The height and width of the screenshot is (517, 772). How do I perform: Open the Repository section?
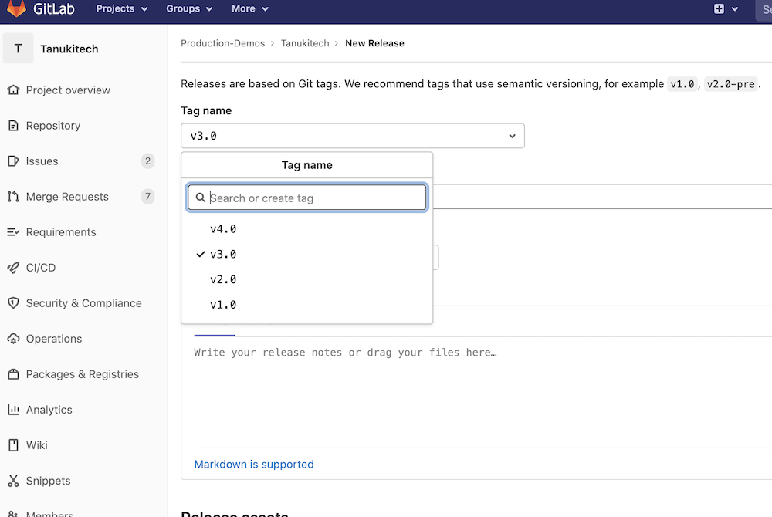(x=54, y=126)
